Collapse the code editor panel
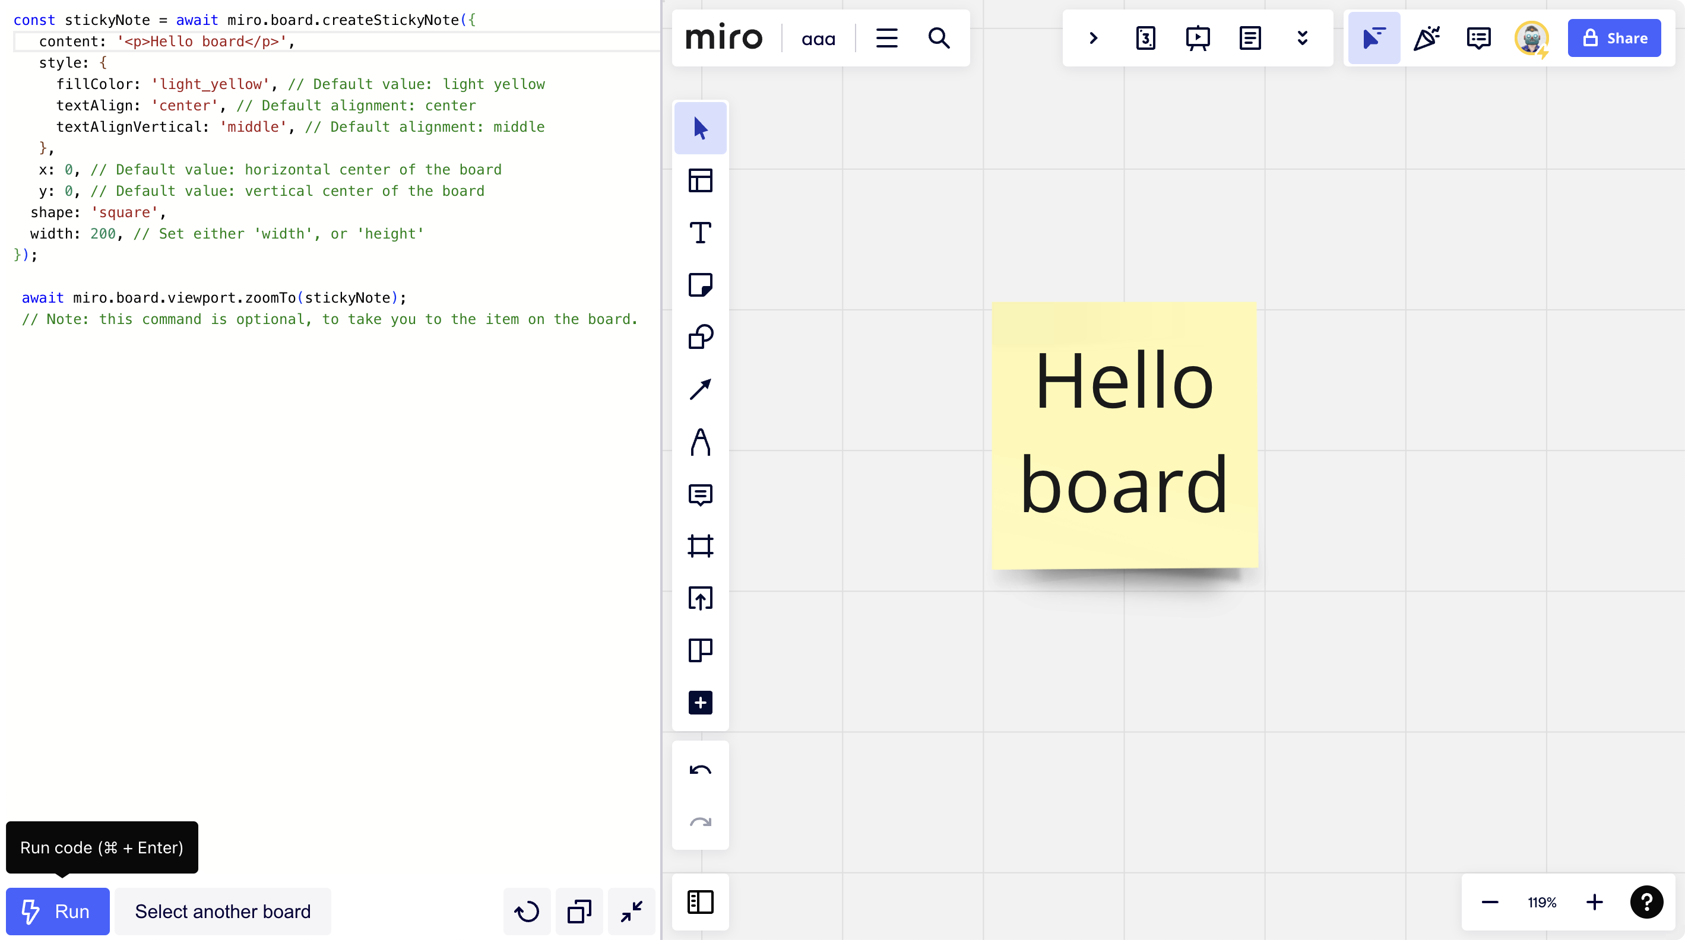1685x940 pixels. [631, 912]
